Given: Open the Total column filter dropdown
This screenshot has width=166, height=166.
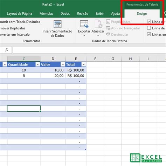Looking at the screenshot, I should pos(84,64).
